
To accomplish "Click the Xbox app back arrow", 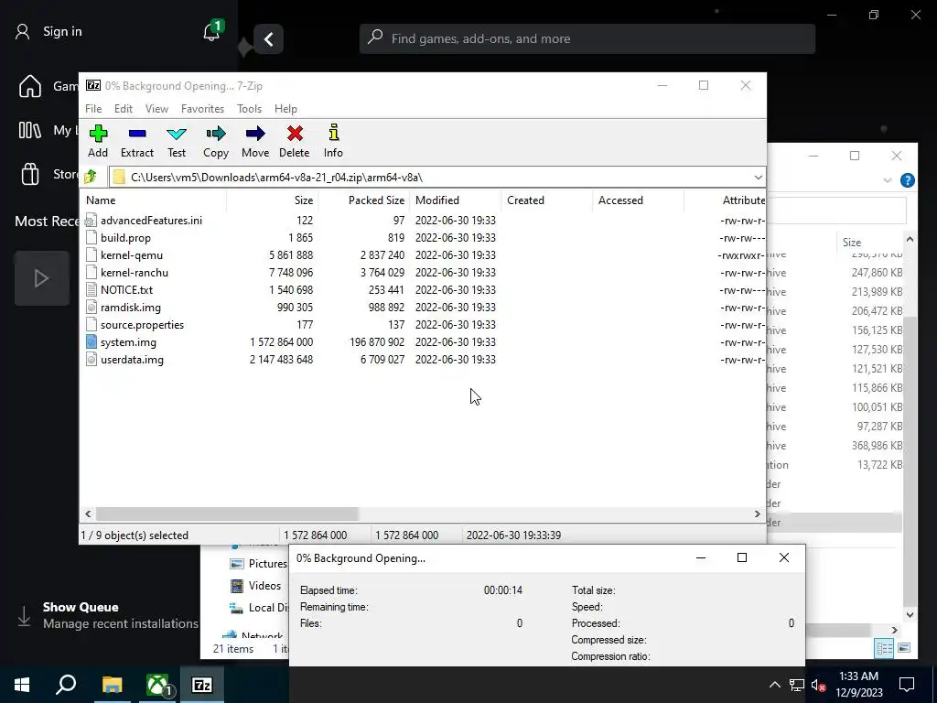I will click(x=268, y=39).
